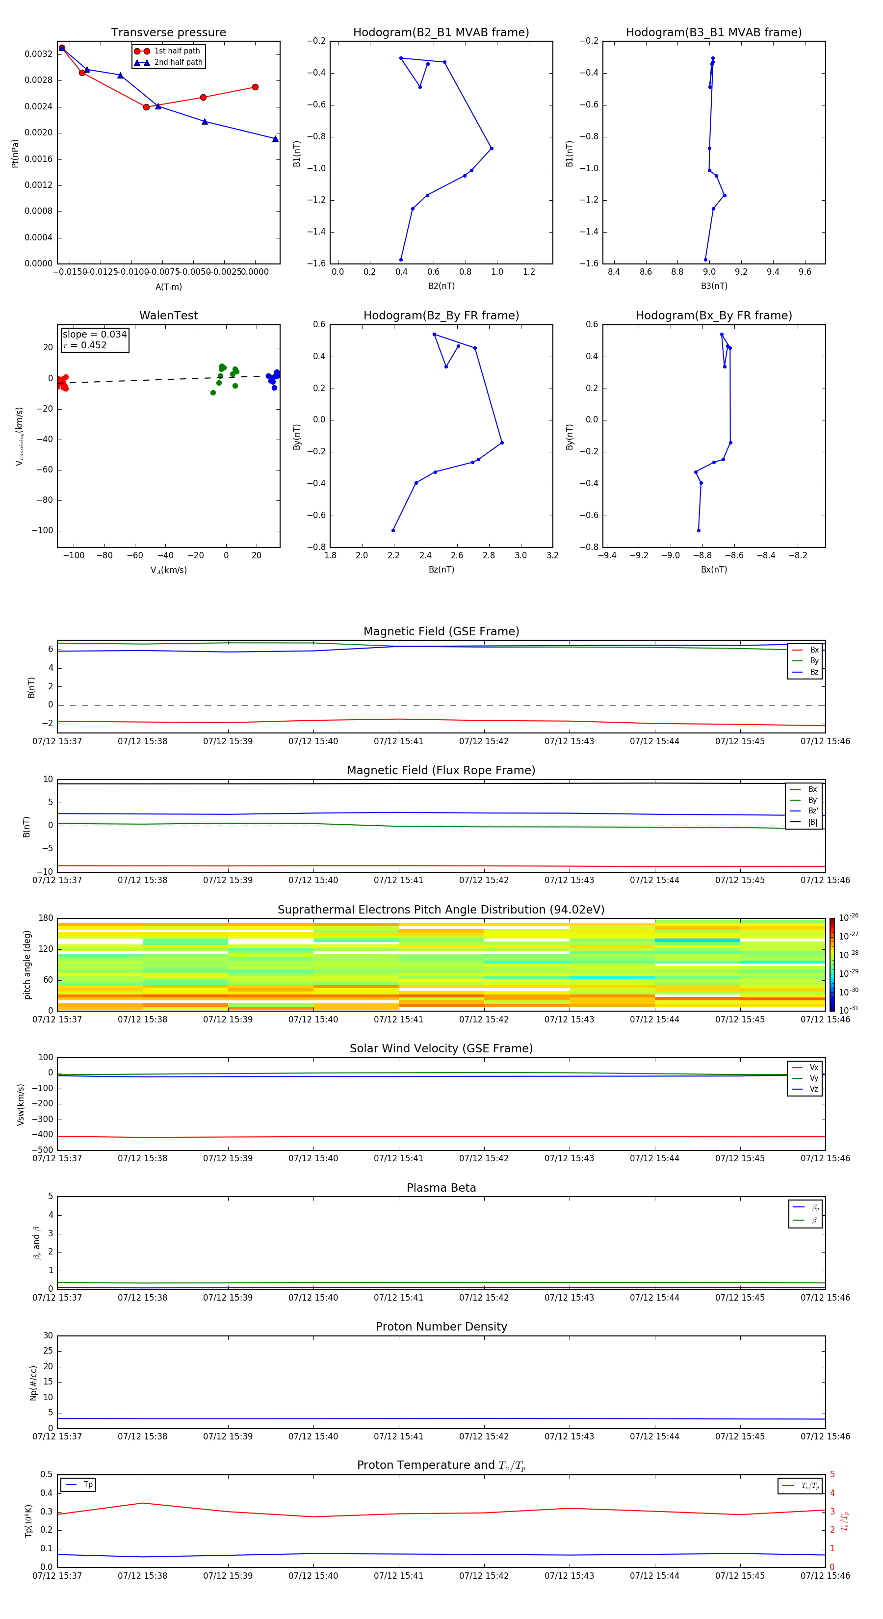Click the |B| entry in the Flux Rope legend
The height and width of the screenshot is (1619, 883).
(804, 822)
